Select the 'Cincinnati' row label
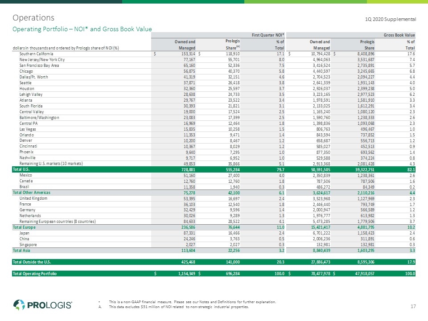This screenshot has height=321, width=428. (28, 146)
